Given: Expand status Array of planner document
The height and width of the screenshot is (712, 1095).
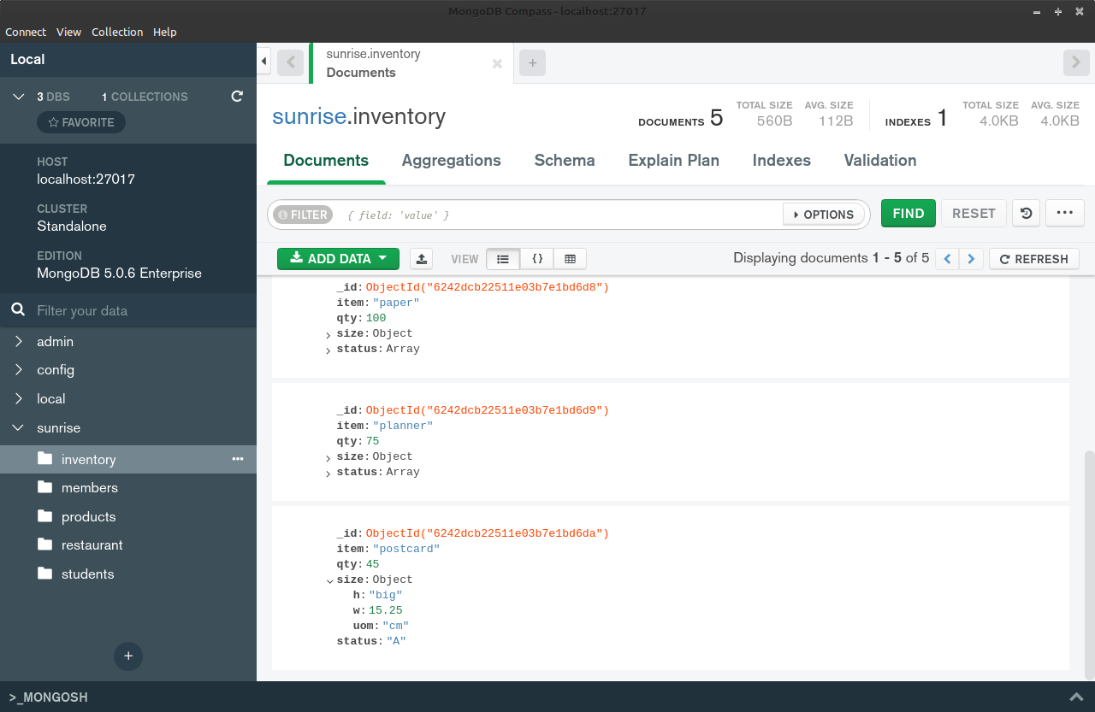Looking at the screenshot, I should click(x=328, y=474).
